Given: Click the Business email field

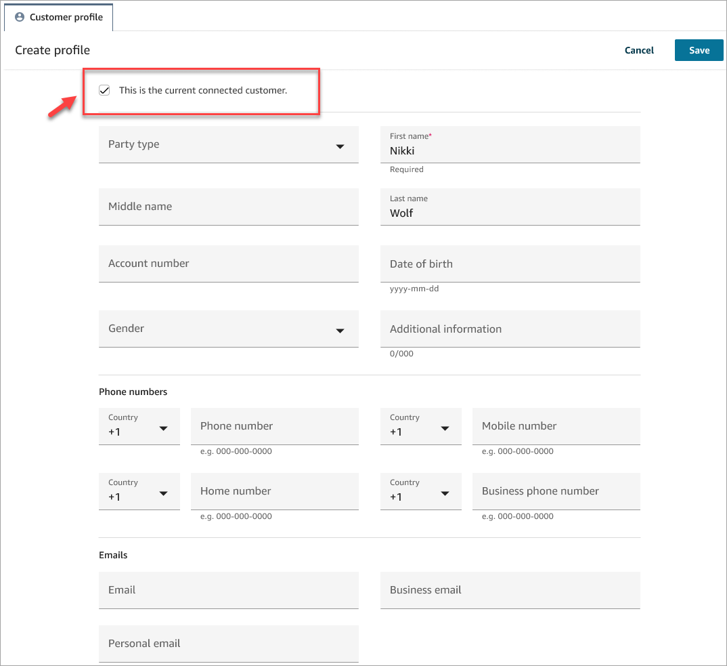Looking at the screenshot, I should pyautogui.click(x=510, y=590).
